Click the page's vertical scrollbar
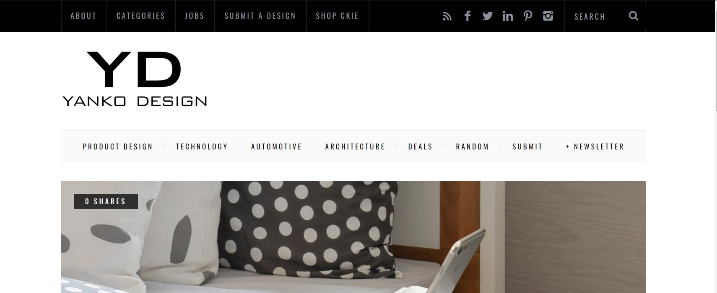717x293 pixels. [x=716, y=146]
